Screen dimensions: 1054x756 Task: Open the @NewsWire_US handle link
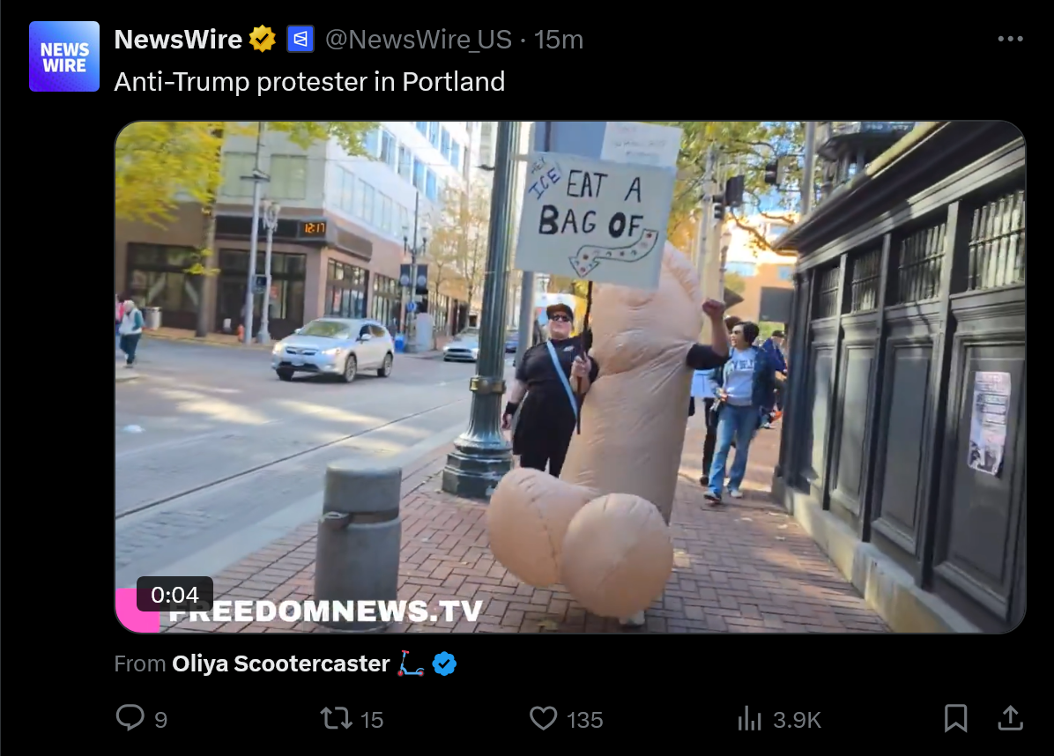coord(418,40)
